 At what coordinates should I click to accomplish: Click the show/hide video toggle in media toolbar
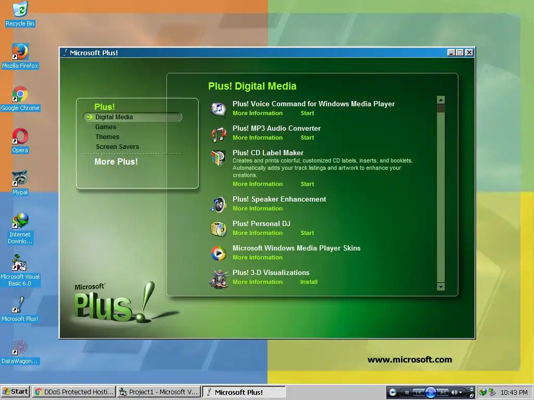pos(471,389)
